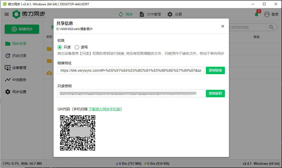Click the 登录 login text
The height and width of the screenshot is (168, 282).
[275, 14]
